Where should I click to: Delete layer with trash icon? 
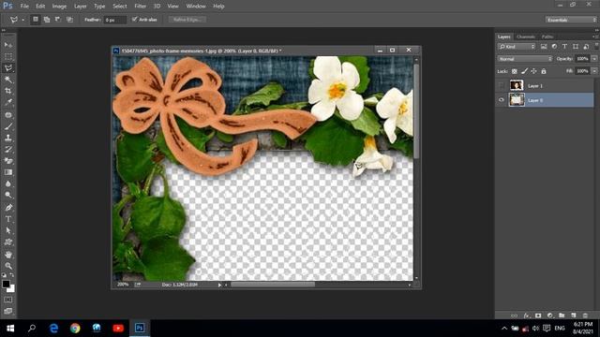(x=585, y=315)
